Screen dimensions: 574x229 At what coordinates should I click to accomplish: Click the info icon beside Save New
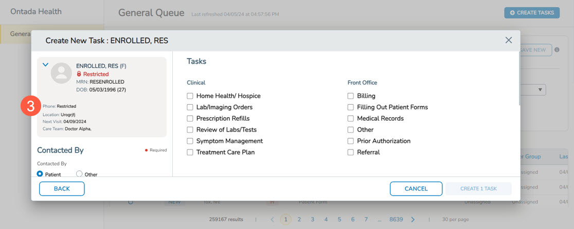pos(557,50)
